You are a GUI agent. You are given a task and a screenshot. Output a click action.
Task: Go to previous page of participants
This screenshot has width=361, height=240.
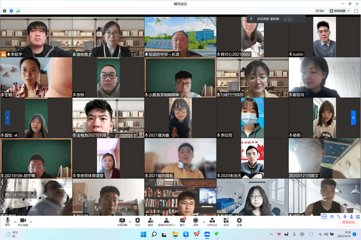pyautogui.click(x=7, y=118)
